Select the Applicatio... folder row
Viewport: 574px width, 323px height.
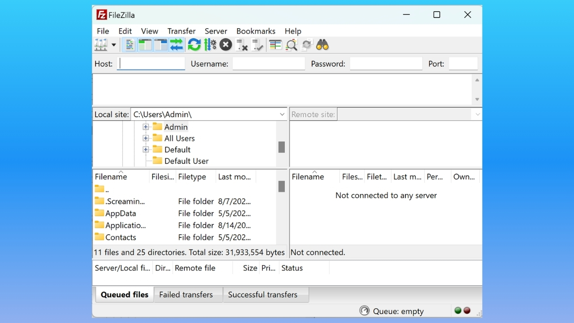click(184, 225)
